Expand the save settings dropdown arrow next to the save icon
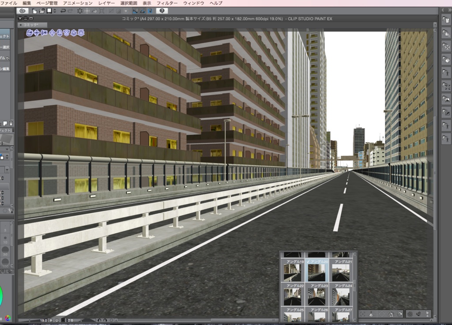452x325 pixels. pyautogui.click(x=54, y=9)
